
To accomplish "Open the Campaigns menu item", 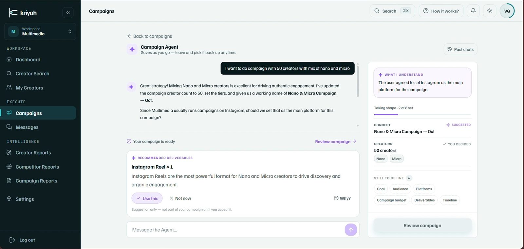I will 38,113.
